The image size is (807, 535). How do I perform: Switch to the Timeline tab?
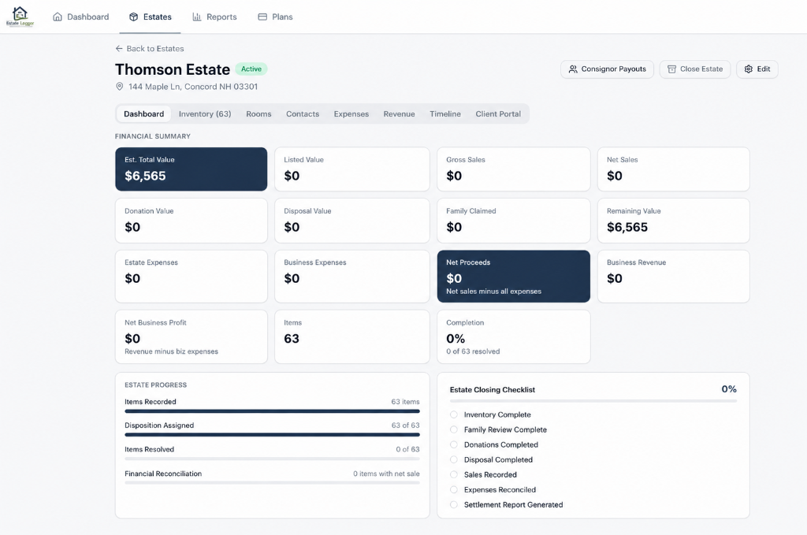click(x=445, y=113)
